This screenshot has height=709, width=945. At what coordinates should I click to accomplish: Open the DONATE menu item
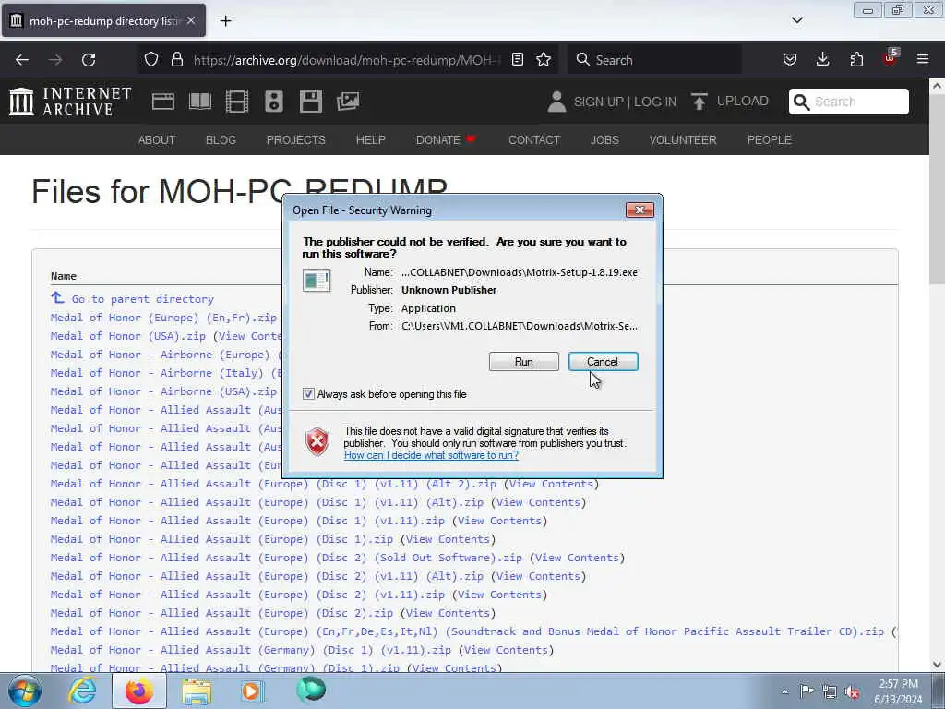point(446,140)
